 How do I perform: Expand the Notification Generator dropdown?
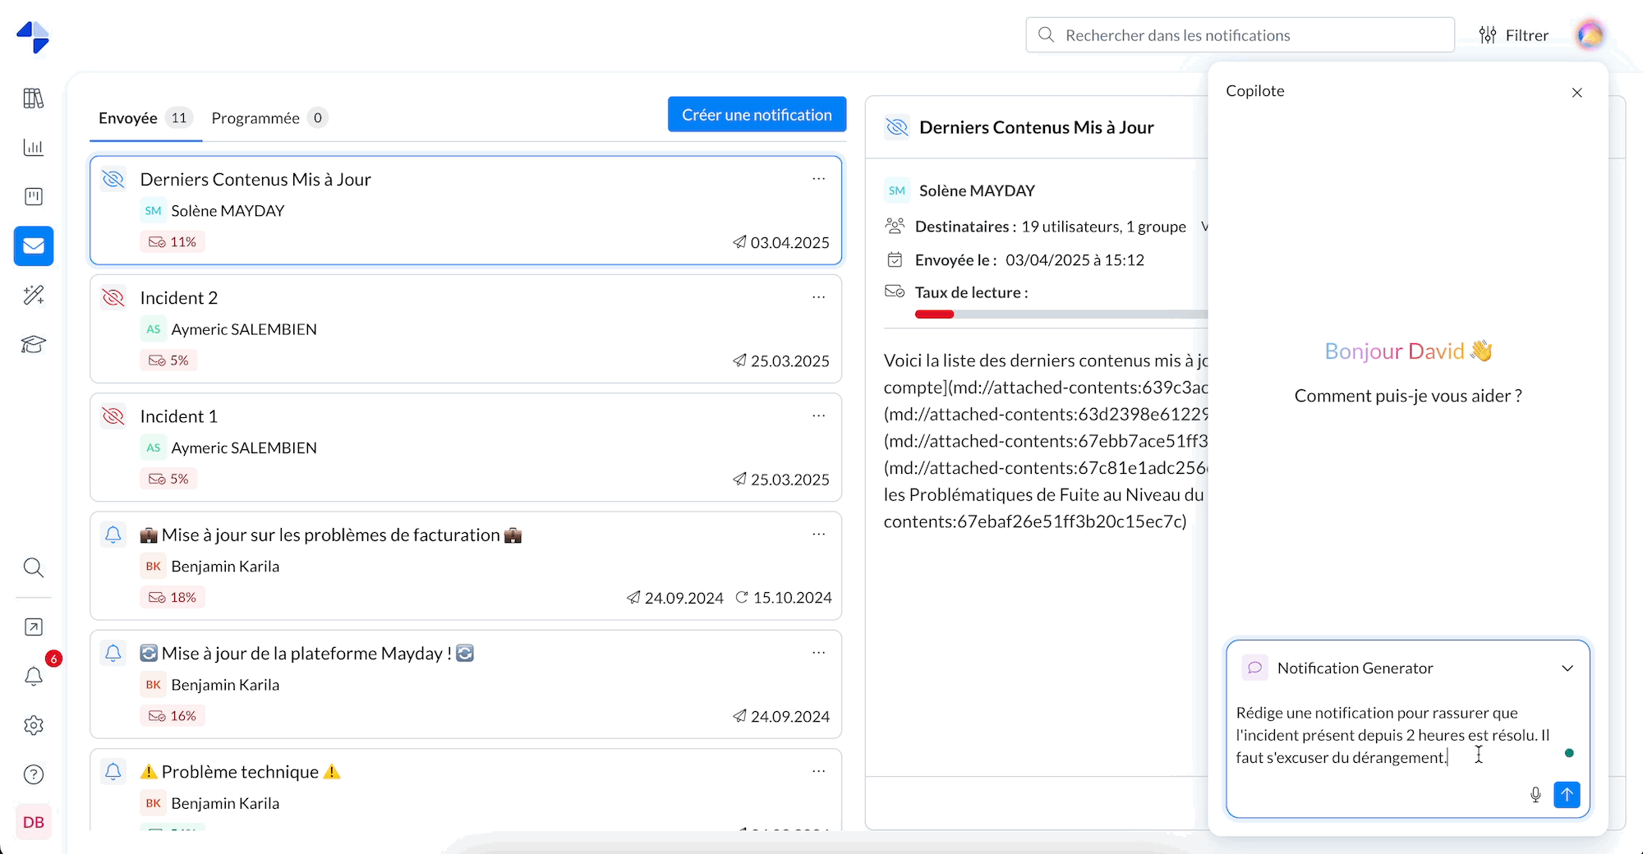[1567, 668]
